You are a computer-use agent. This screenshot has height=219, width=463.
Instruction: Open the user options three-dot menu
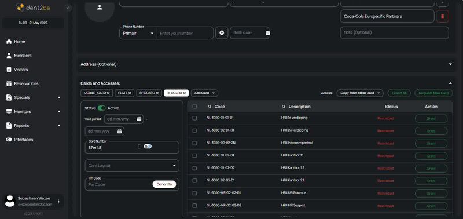point(58,201)
